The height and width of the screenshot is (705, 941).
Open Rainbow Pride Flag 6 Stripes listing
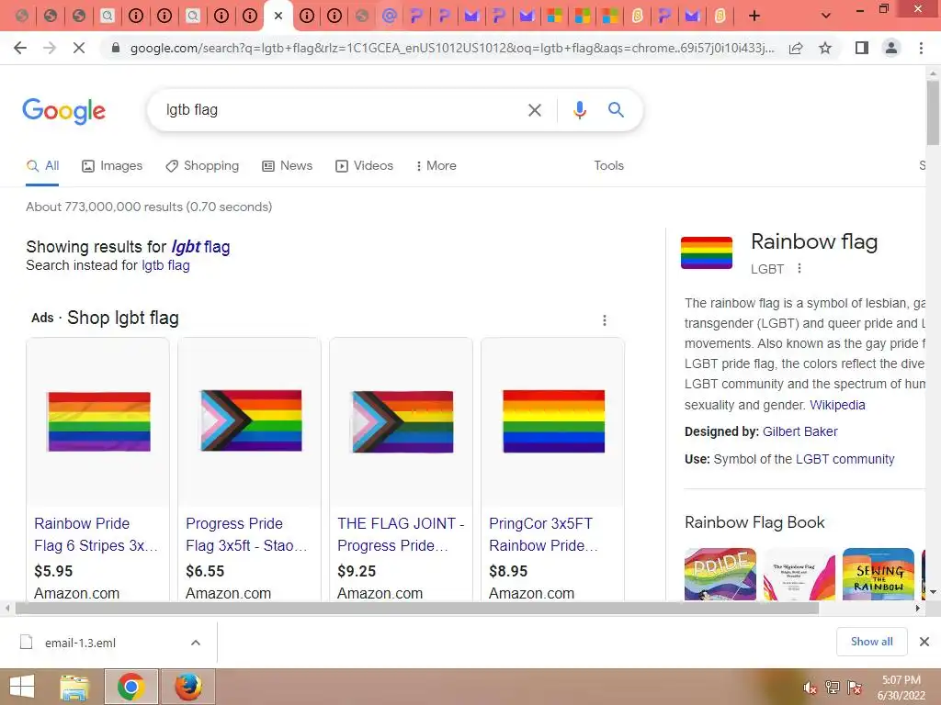pyautogui.click(x=96, y=535)
